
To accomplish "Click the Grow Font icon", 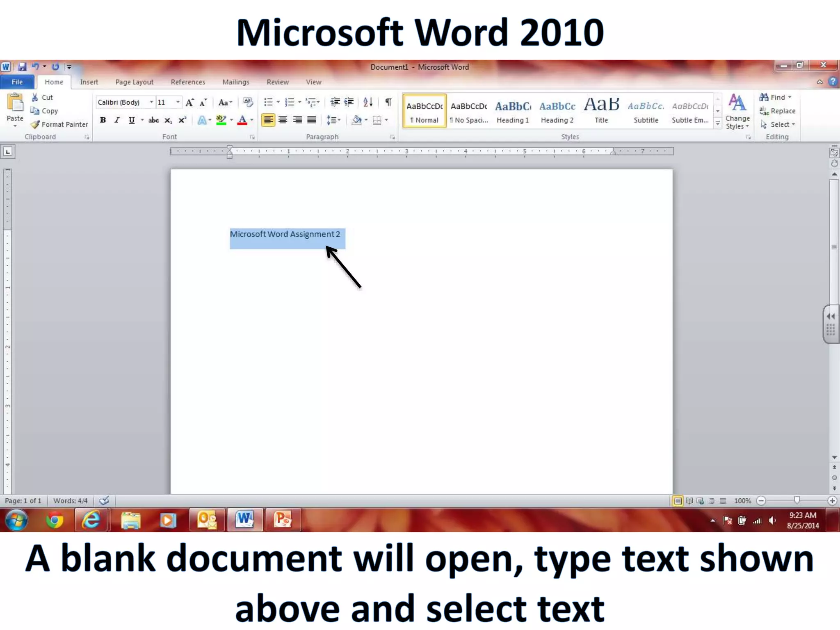I will [x=189, y=103].
